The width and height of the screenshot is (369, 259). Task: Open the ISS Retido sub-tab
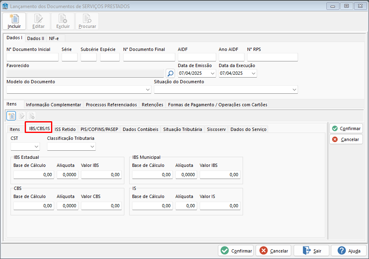pos(65,129)
